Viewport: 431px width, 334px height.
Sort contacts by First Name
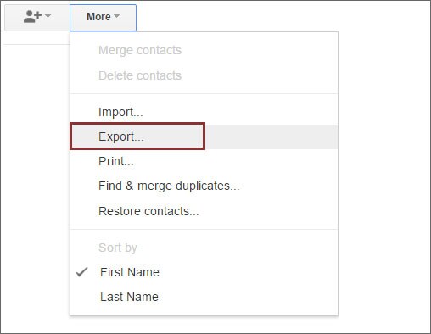pyautogui.click(x=204, y=272)
